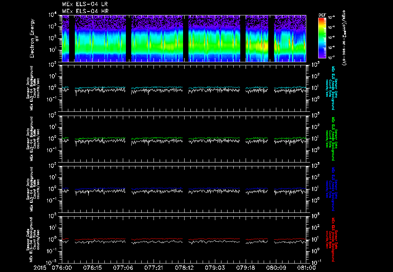
Task: Click the left axis label of cyan trace panel
Action: point(33,88)
